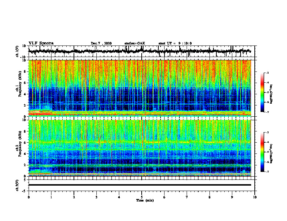Click time axis tick label "5"
Screen dimensions: 287x221
pos(142,197)
